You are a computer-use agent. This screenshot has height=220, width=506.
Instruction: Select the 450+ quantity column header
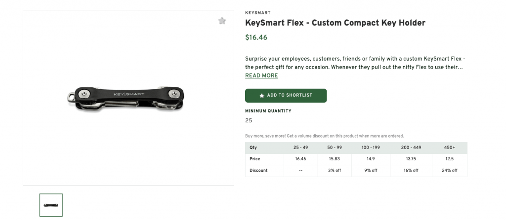(x=449, y=147)
